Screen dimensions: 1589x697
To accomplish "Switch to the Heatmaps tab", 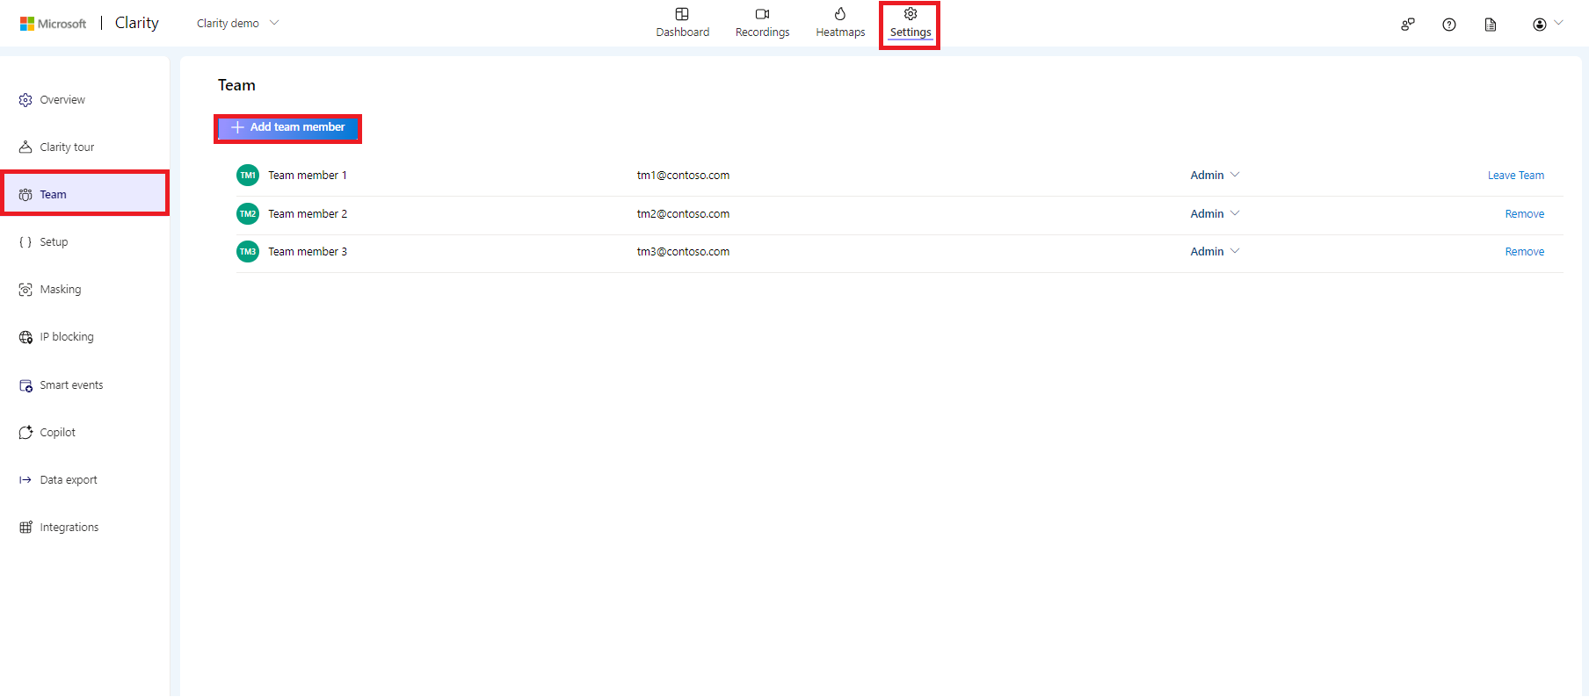I will [x=840, y=24].
